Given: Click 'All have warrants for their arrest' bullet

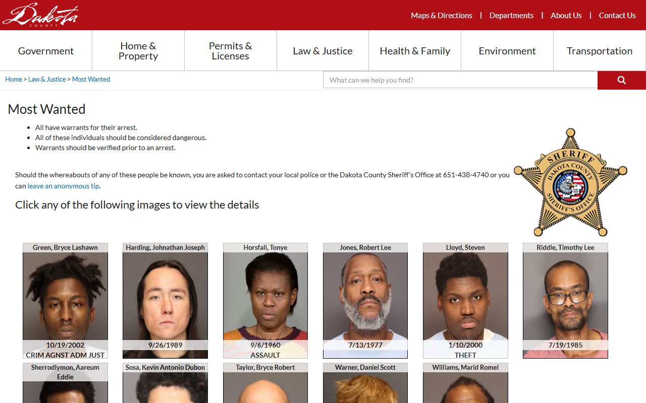Looking at the screenshot, I should (86, 127).
